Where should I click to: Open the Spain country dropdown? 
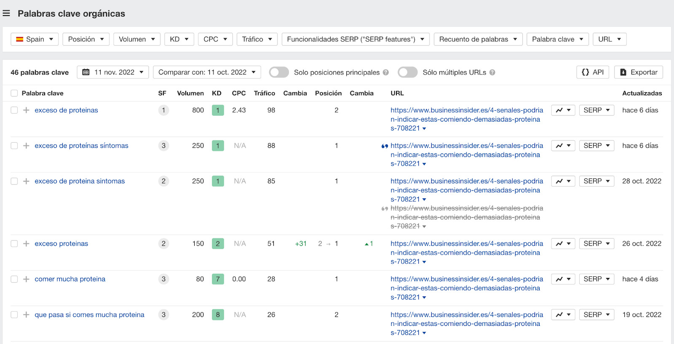tap(35, 39)
